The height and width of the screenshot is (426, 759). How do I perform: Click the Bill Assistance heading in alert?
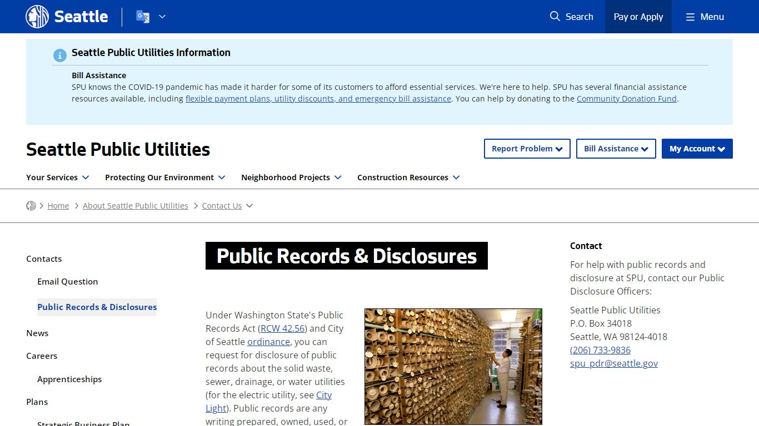point(99,75)
